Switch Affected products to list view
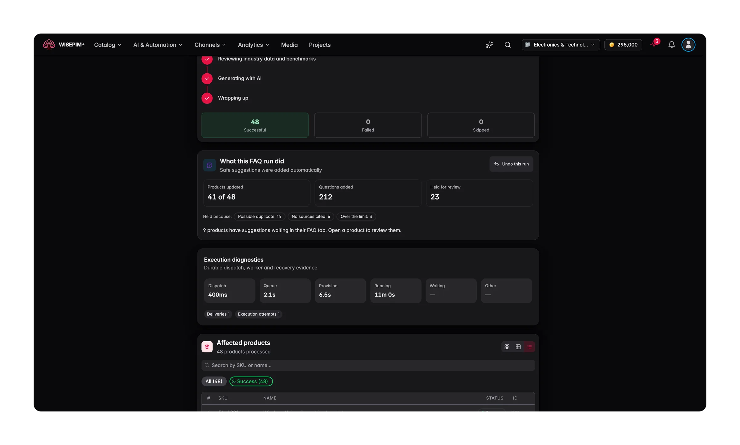Image resolution: width=740 pixels, height=445 pixels. click(529, 347)
